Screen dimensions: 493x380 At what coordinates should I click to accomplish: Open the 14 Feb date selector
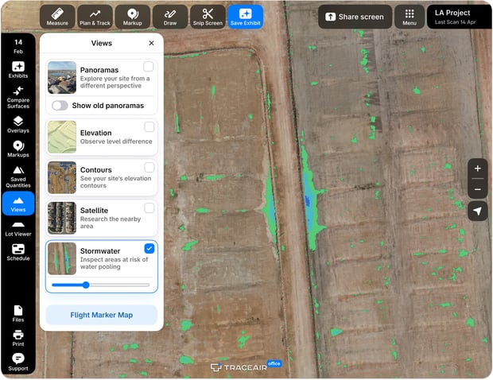coord(18,46)
